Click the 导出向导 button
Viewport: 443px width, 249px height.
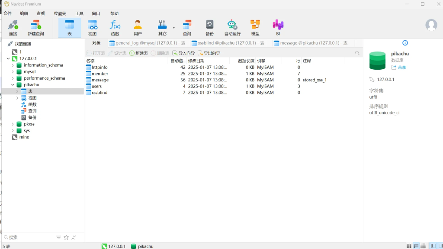click(209, 53)
